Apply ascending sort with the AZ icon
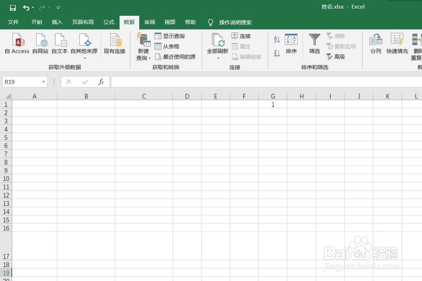 (276, 39)
